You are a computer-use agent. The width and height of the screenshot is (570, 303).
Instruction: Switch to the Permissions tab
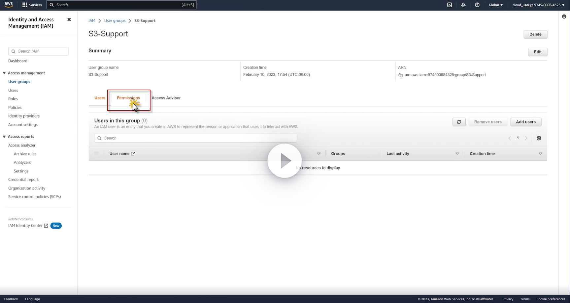(128, 98)
